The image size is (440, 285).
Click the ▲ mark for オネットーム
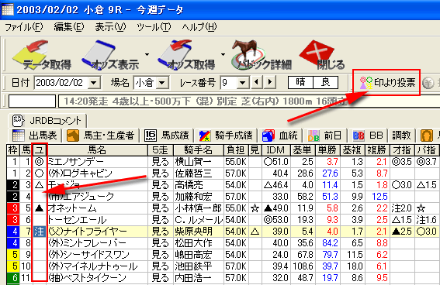pyautogui.click(x=40, y=208)
